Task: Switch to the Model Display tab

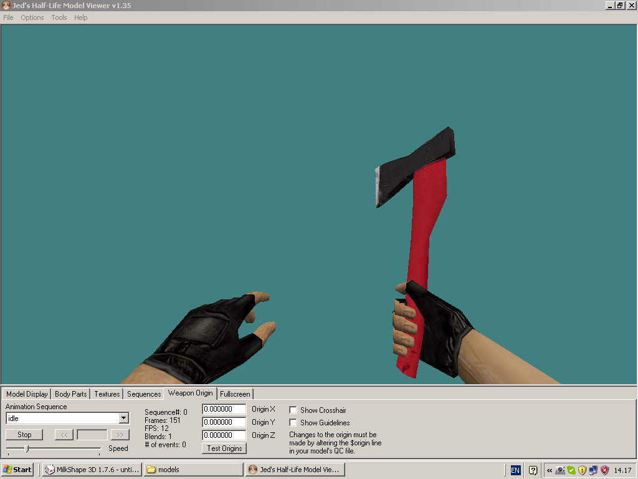Action: pyautogui.click(x=27, y=394)
